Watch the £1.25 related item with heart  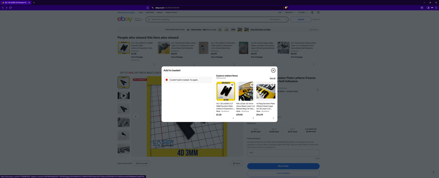coord(232,85)
